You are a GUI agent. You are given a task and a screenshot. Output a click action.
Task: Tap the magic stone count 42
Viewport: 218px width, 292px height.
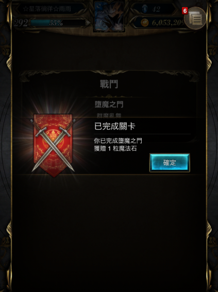point(156,9)
